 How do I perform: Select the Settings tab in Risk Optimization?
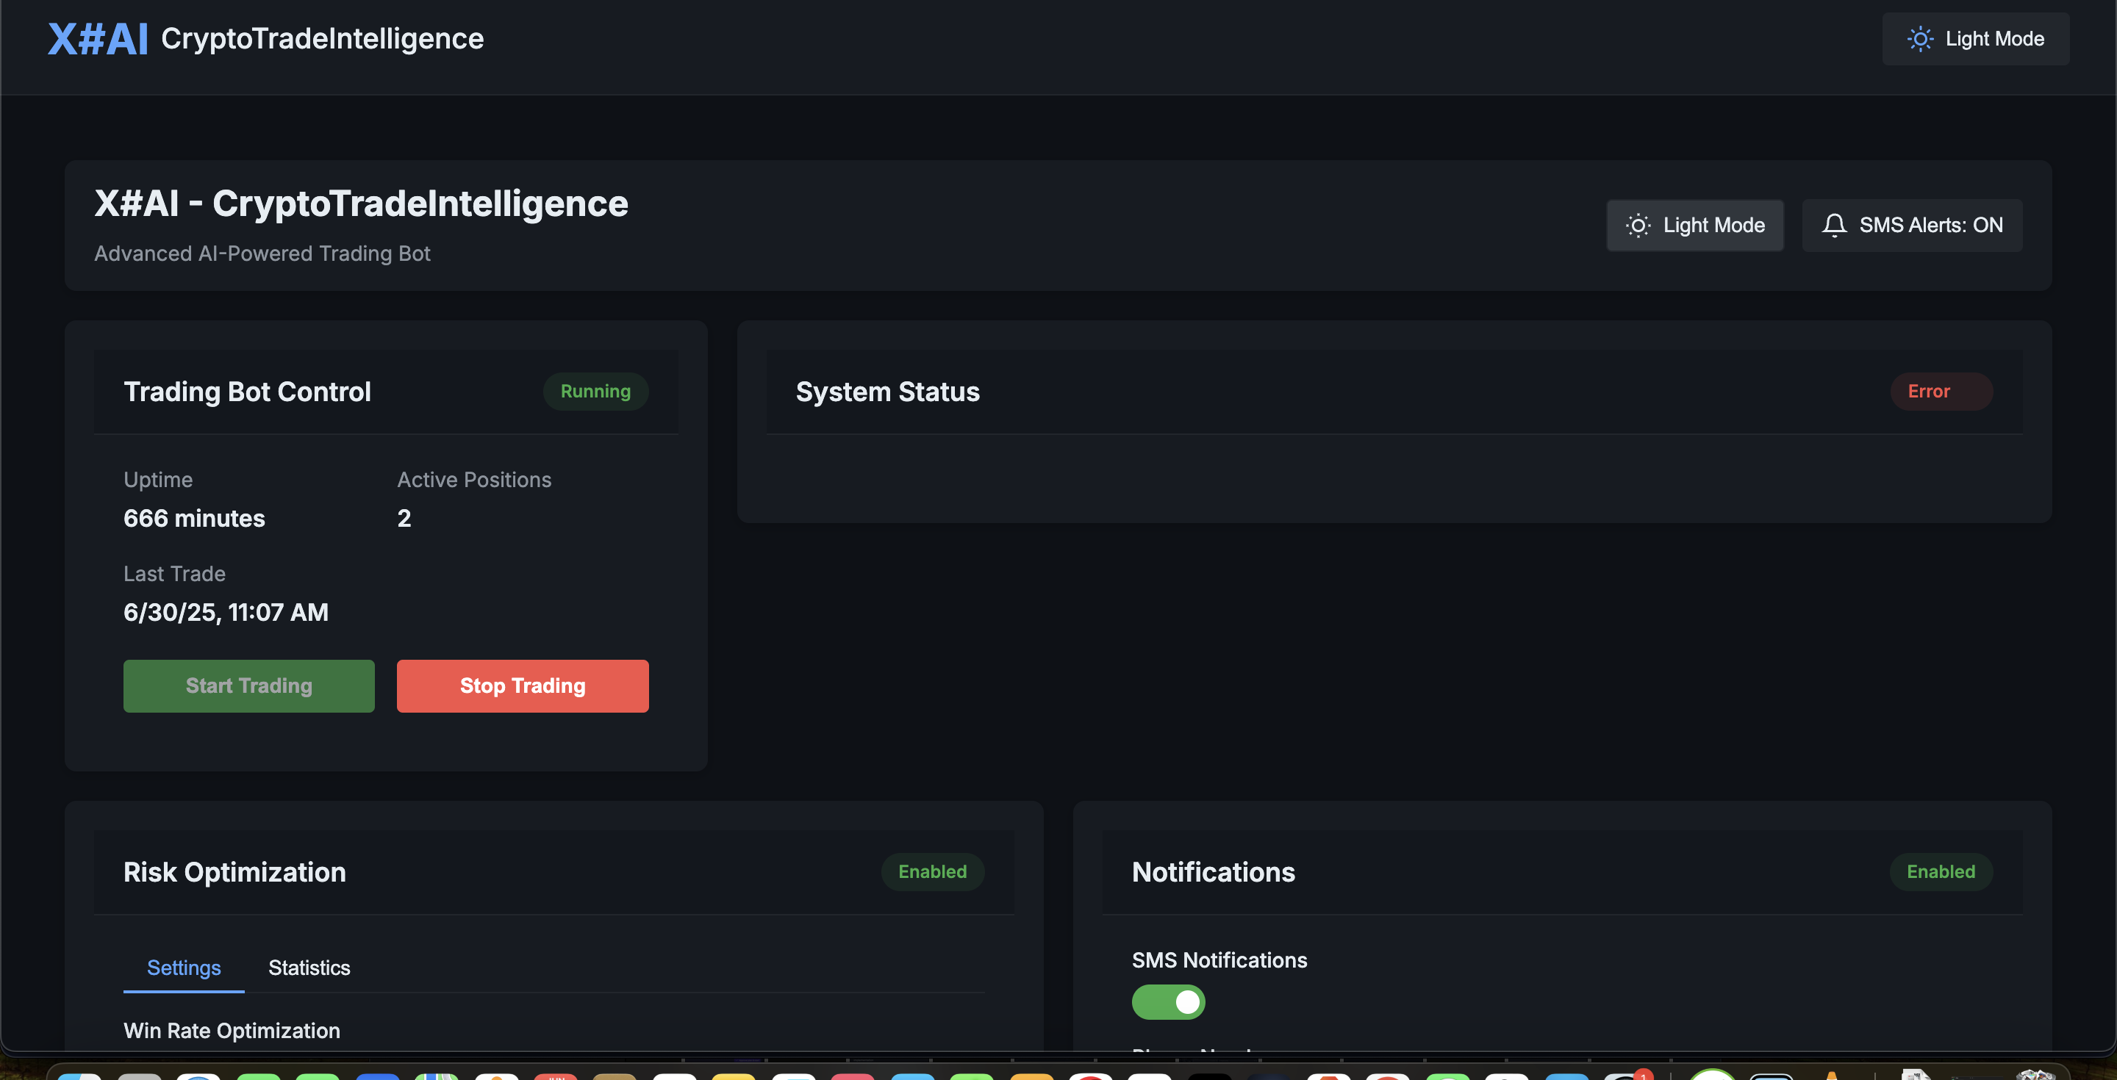(x=183, y=968)
